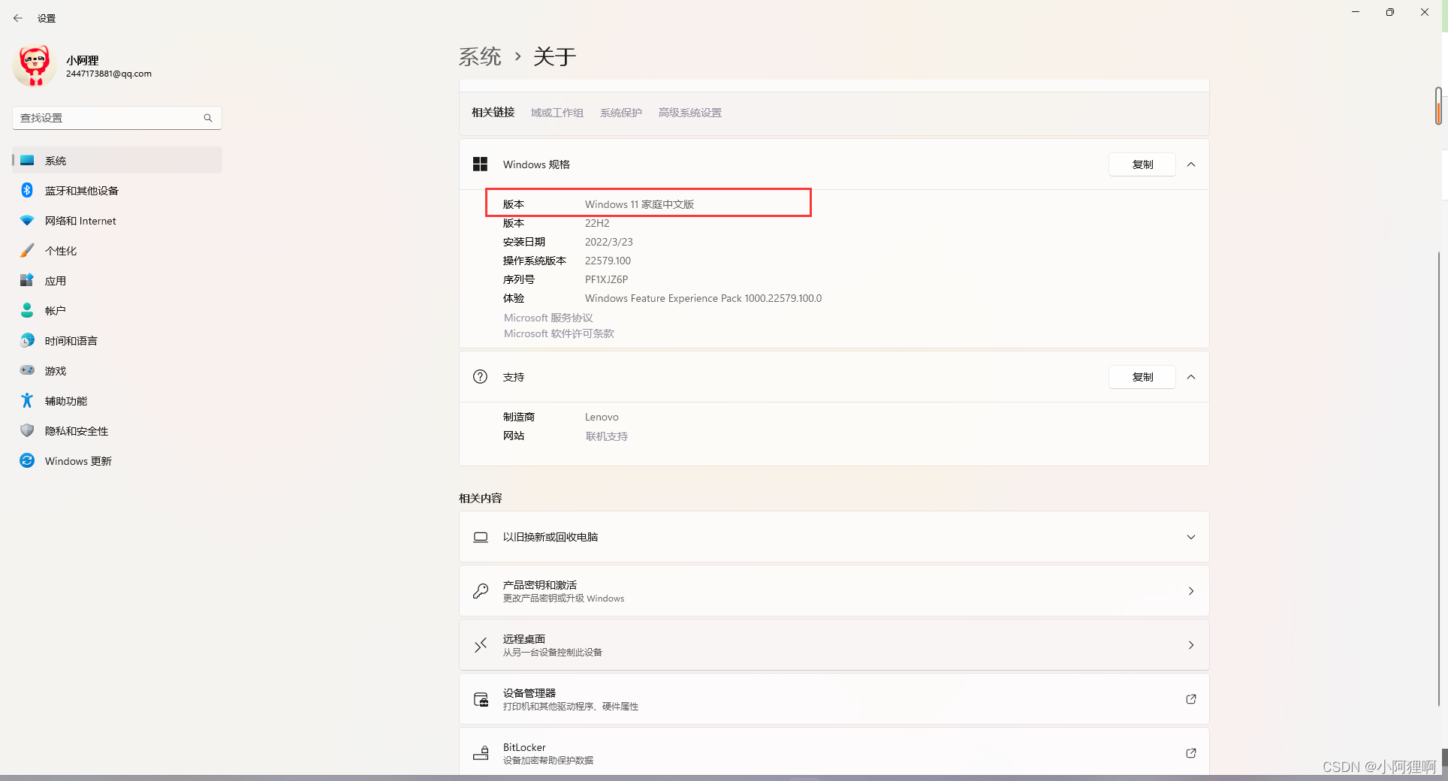
Task: Go back using the back arrow
Action: (18, 18)
